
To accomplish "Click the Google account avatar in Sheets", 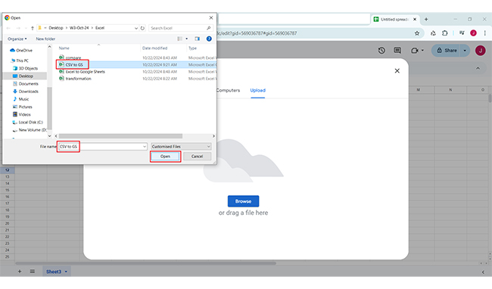I will coord(480,51).
